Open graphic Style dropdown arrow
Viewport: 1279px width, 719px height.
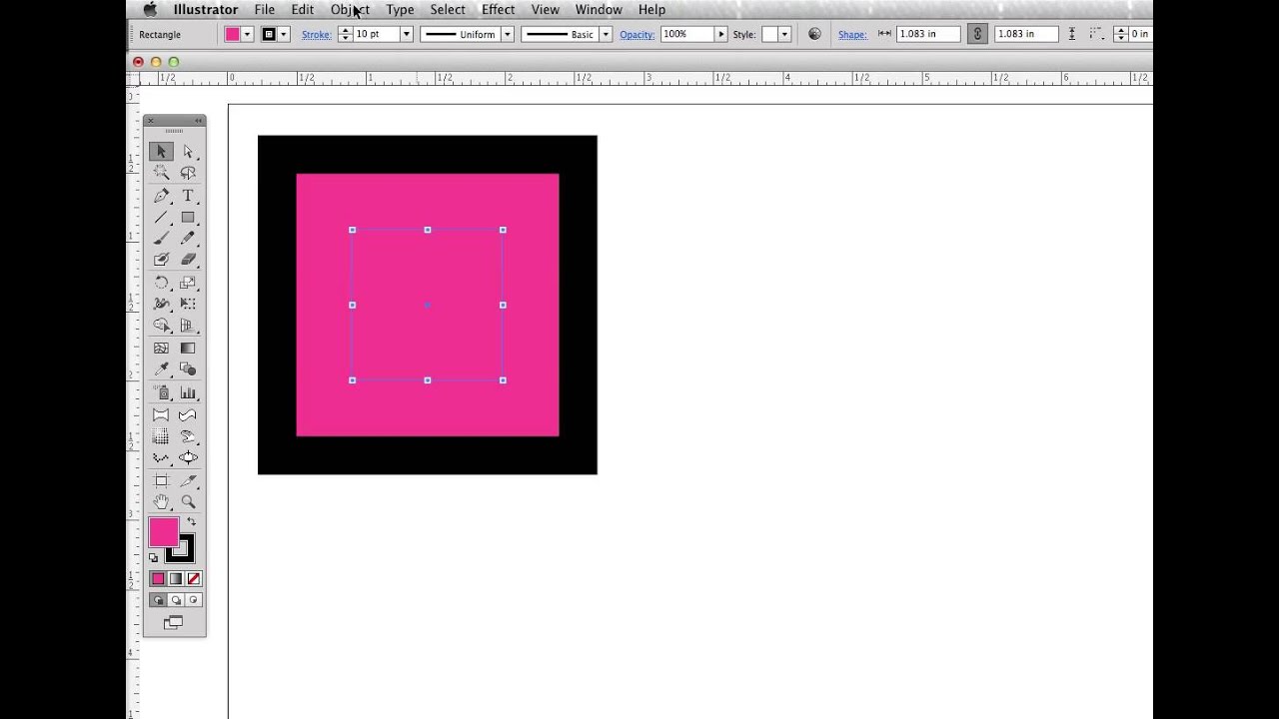point(784,34)
